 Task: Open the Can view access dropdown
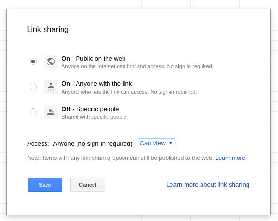pyautogui.click(x=156, y=144)
